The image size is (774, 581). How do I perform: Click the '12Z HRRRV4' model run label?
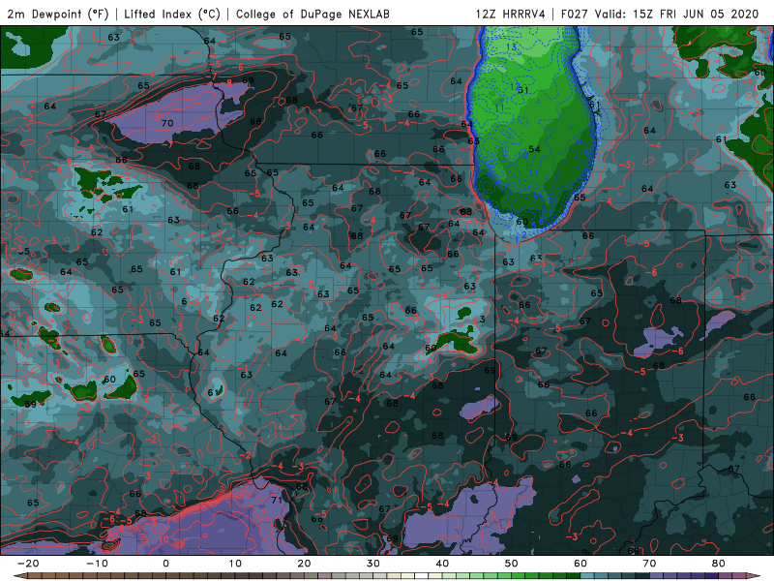[x=511, y=14]
